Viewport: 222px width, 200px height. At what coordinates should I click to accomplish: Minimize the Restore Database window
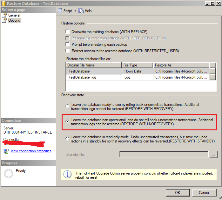(x=208, y=3)
